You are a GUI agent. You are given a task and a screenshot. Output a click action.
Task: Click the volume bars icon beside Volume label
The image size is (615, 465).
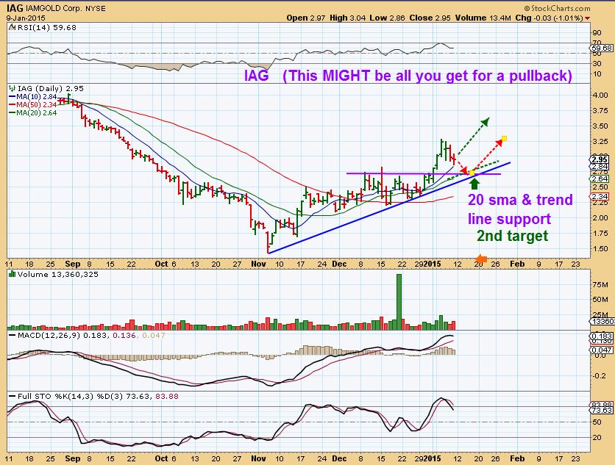[x=13, y=274]
